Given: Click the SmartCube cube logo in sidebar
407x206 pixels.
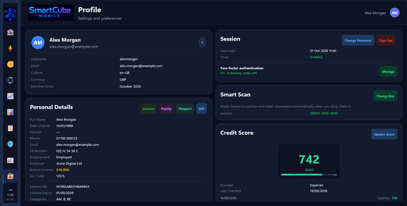Looking at the screenshot, I should (10, 14).
